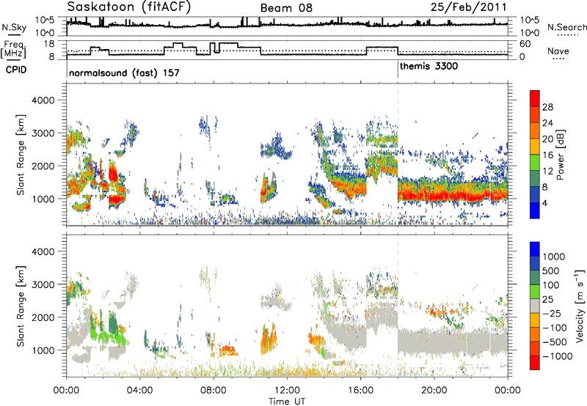Click the 1000 tick of the velocity panel axis
Viewport: 587px width, 406px height.
coord(43,350)
